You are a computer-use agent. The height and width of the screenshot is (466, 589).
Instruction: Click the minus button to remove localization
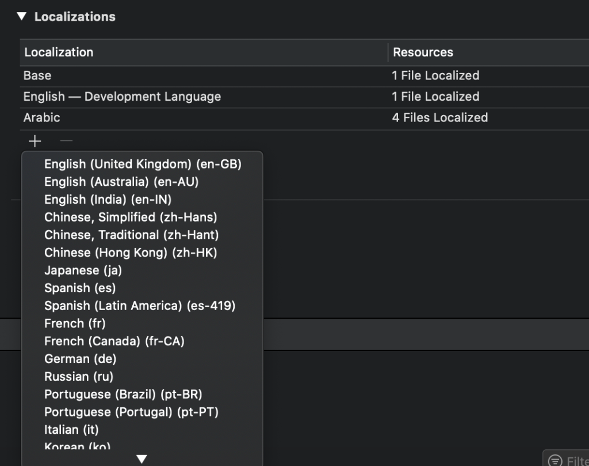pyautogui.click(x=66, y=142)
